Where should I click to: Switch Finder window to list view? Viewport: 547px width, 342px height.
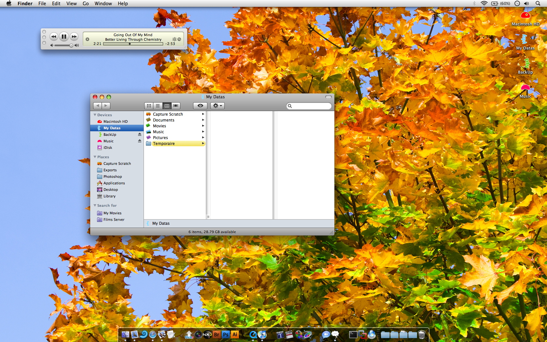[x=158, y=106]
